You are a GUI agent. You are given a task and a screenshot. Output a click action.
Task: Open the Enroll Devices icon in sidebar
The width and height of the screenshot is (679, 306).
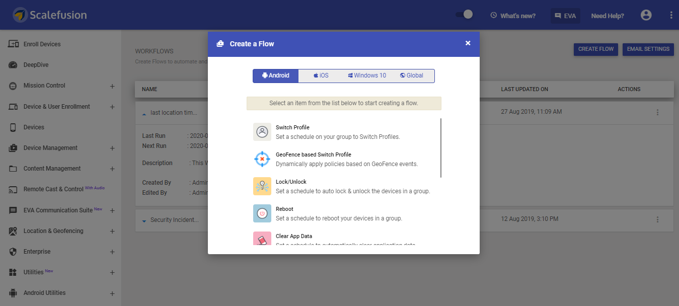[x=14, y=44]
